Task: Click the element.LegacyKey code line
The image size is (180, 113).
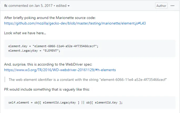Action: pyautogui.click(x=34, y=50)
